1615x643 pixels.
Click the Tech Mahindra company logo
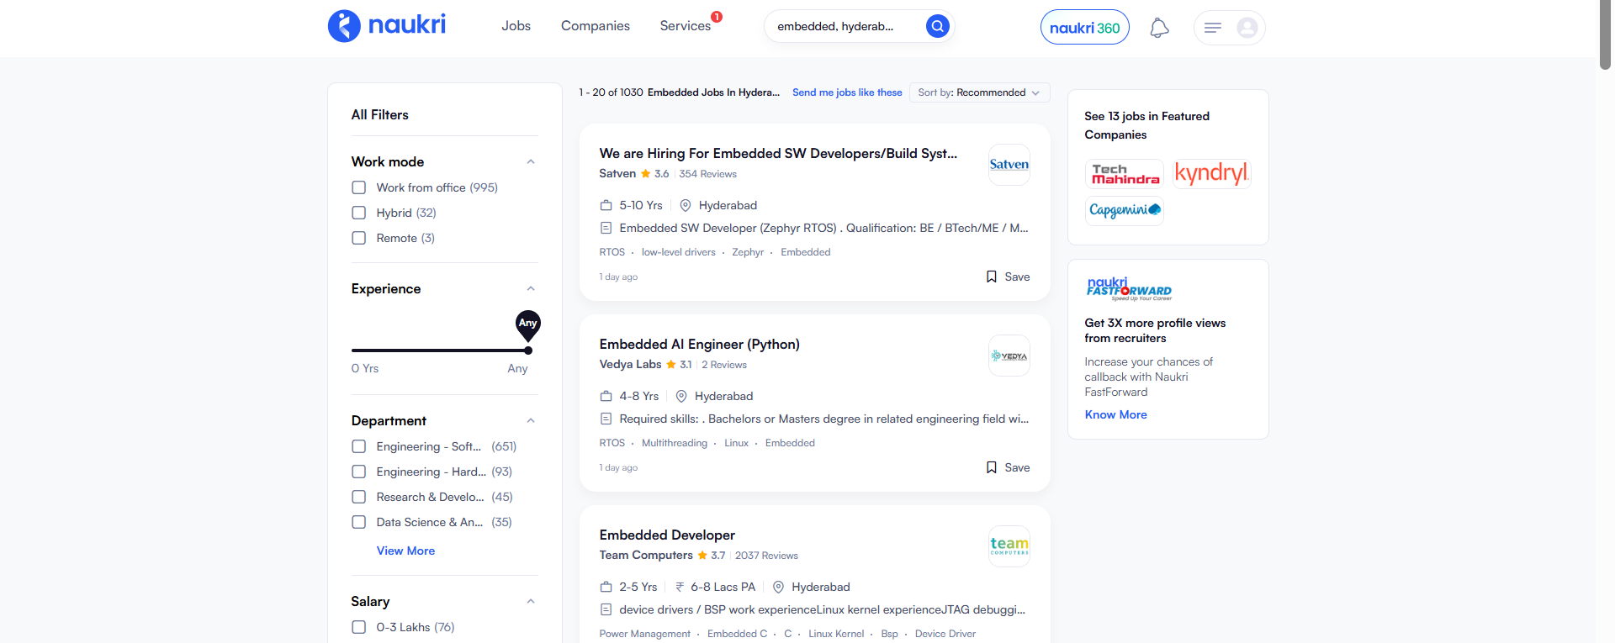tap(1125, 174)
